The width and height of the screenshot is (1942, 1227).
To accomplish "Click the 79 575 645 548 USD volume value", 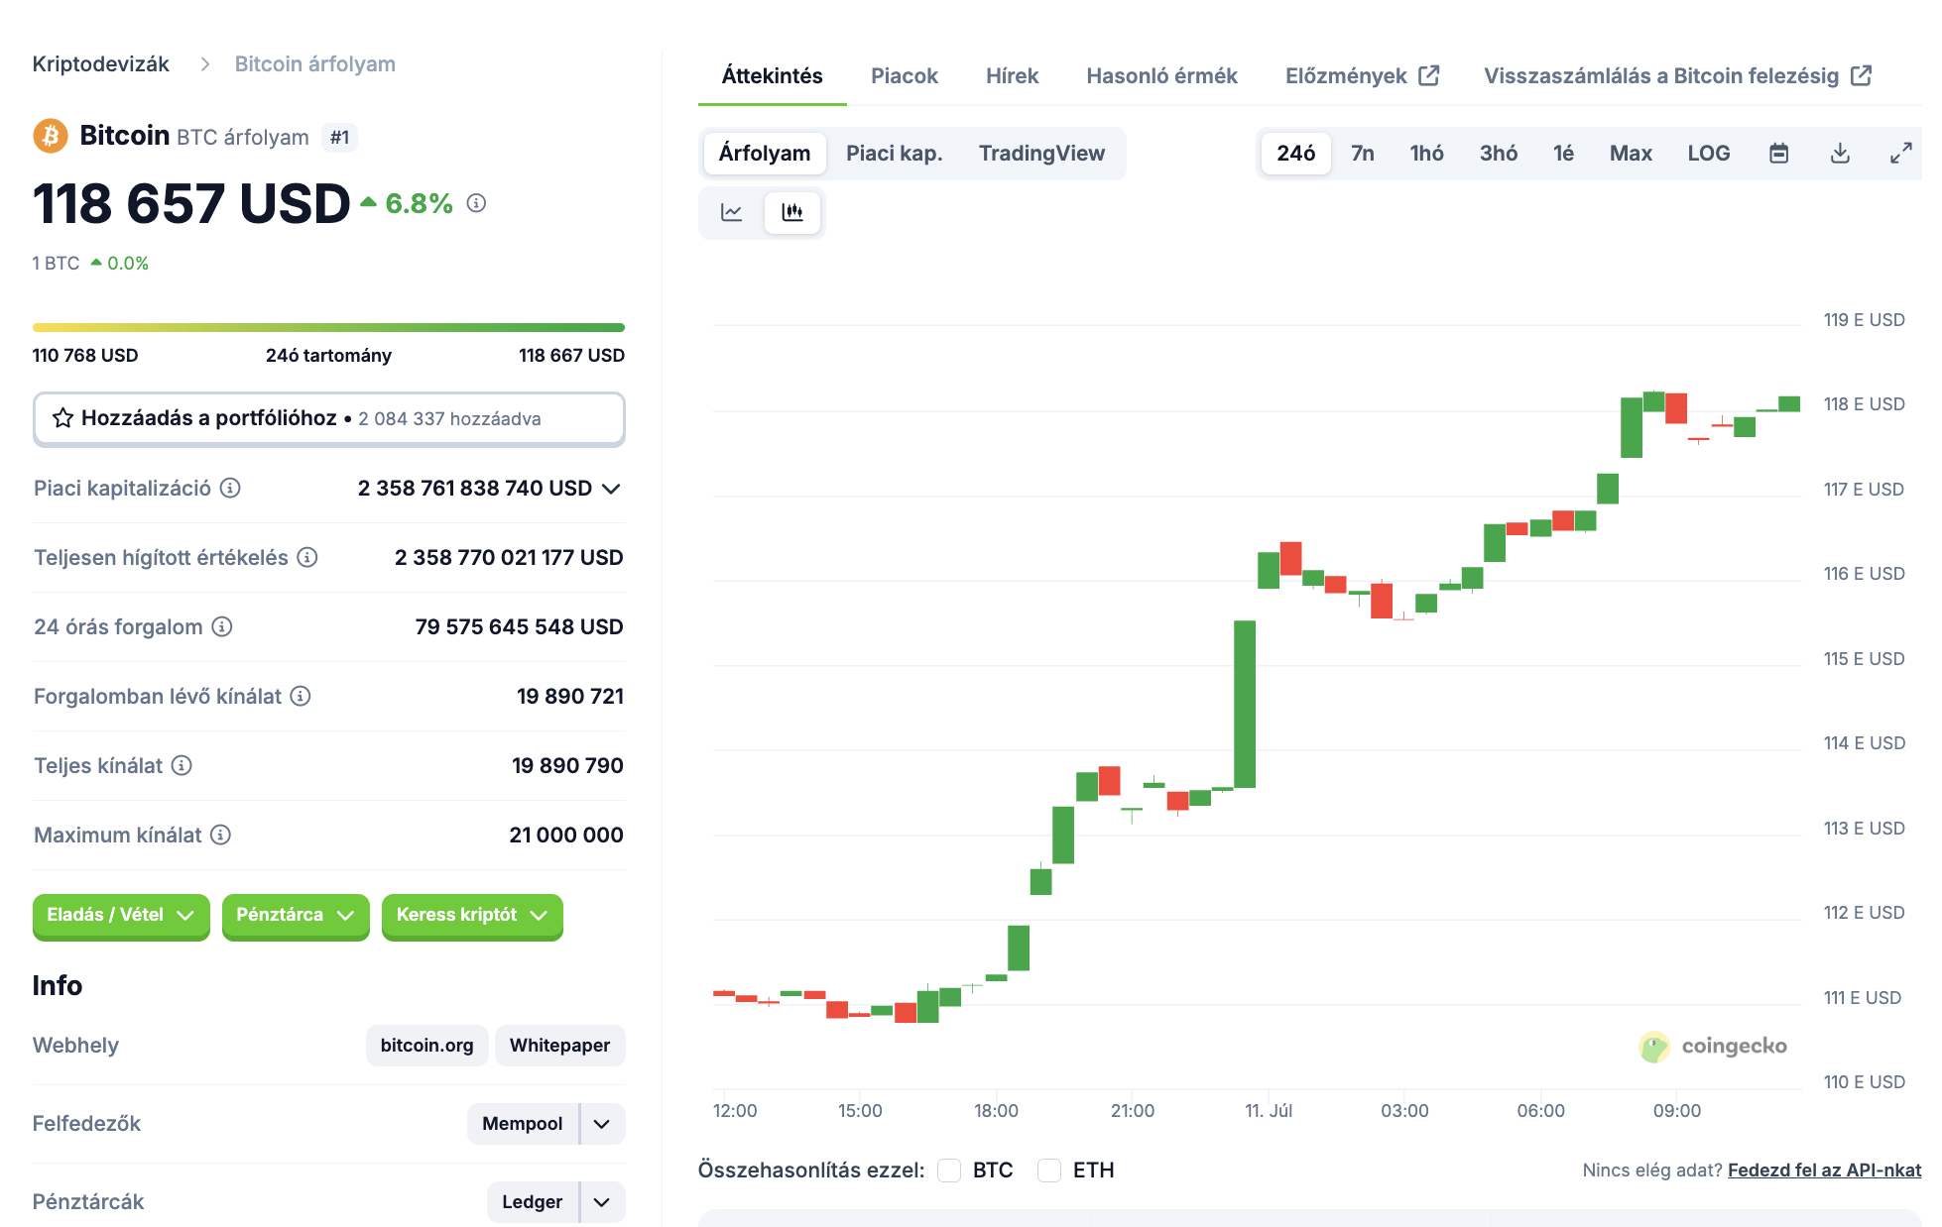I will (x=520, y=627).
